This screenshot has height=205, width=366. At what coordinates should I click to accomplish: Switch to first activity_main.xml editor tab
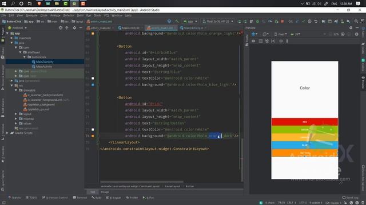coord(101,28)
